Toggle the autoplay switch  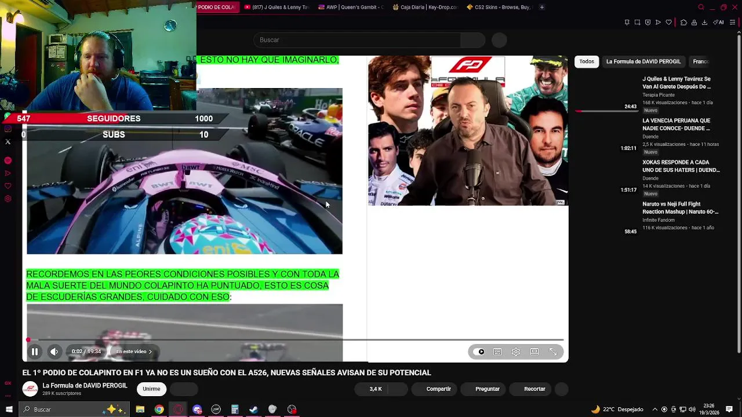(x=479, y=352)
